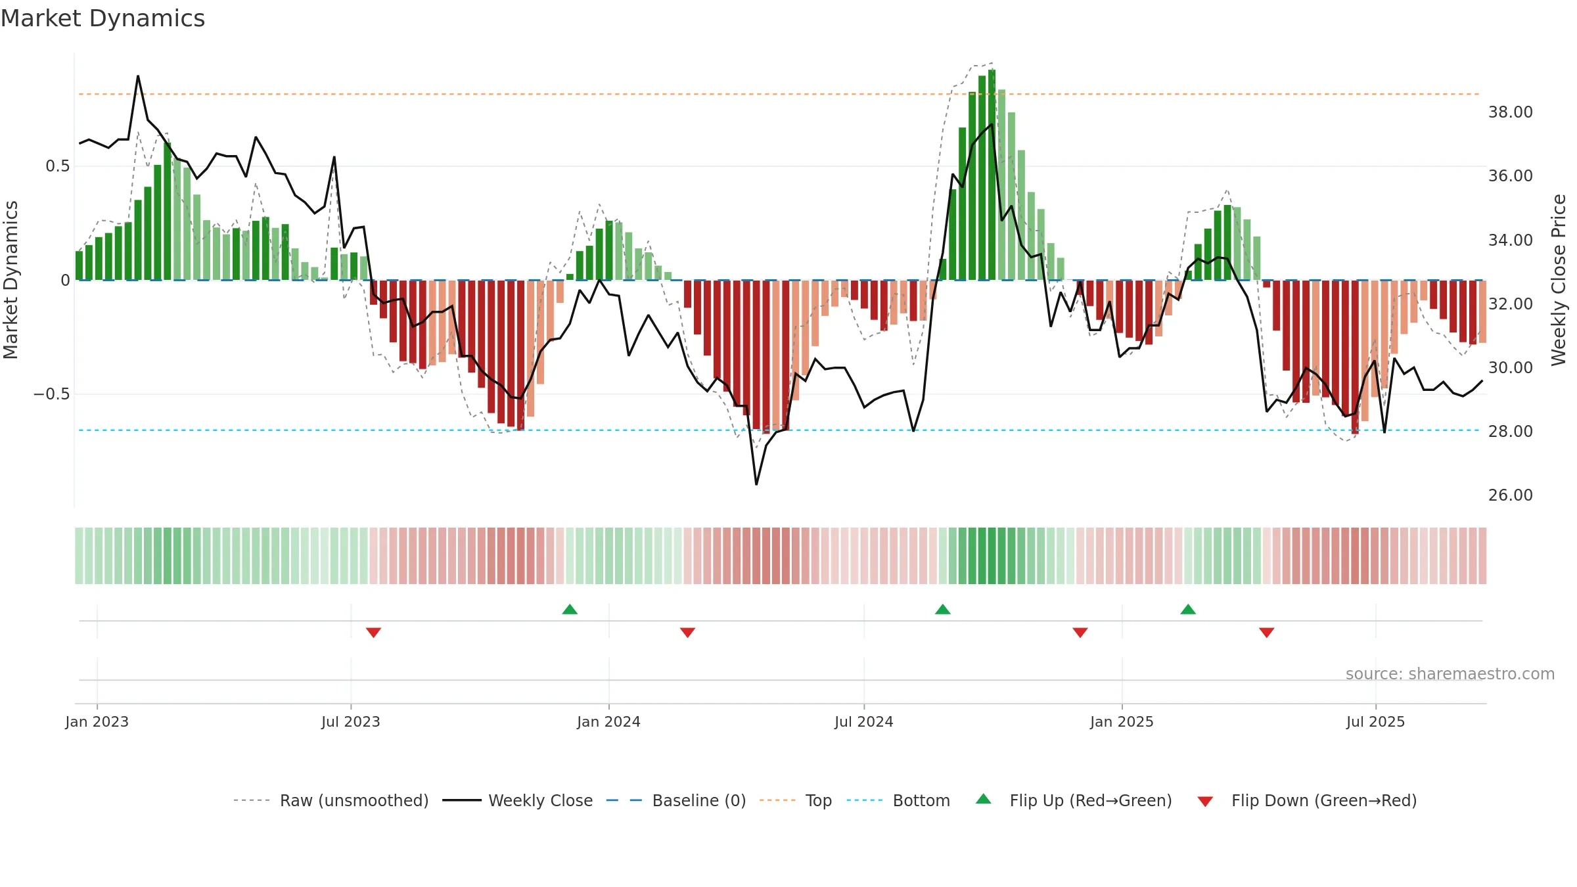Click the 0.5 Market Dynamics axis tick
Viewport: 1577px width, 887px height.
pyautogui.click(x=57, y=166)
